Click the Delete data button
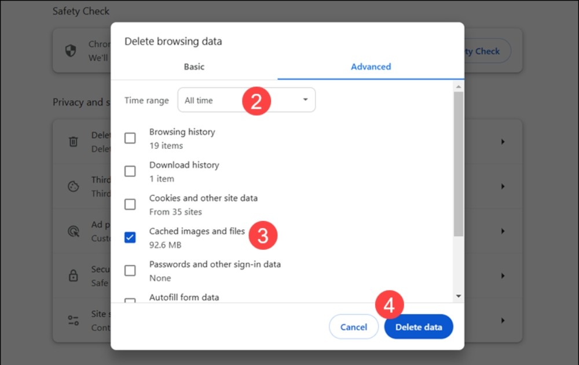This screenshot has height=365, width=579. tap(419, 327)
